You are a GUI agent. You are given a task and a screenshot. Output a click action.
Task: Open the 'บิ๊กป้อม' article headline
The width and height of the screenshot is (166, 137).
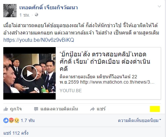pos(105,61)
